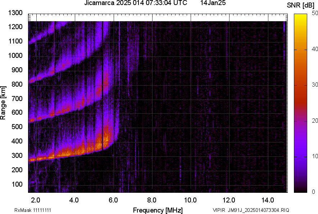Screen dimensions: 318x214
Task: Click the frequency tick label '10.0'
Action: (x=190, y=200)
